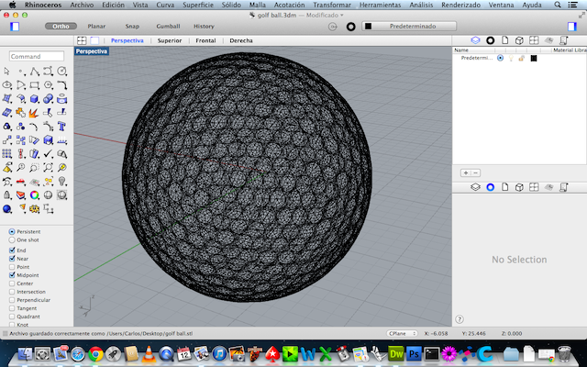The width and height of the screenshot is (587, 367).
Task: Enable the Quadrant object snap
Action: coord(12,317)
